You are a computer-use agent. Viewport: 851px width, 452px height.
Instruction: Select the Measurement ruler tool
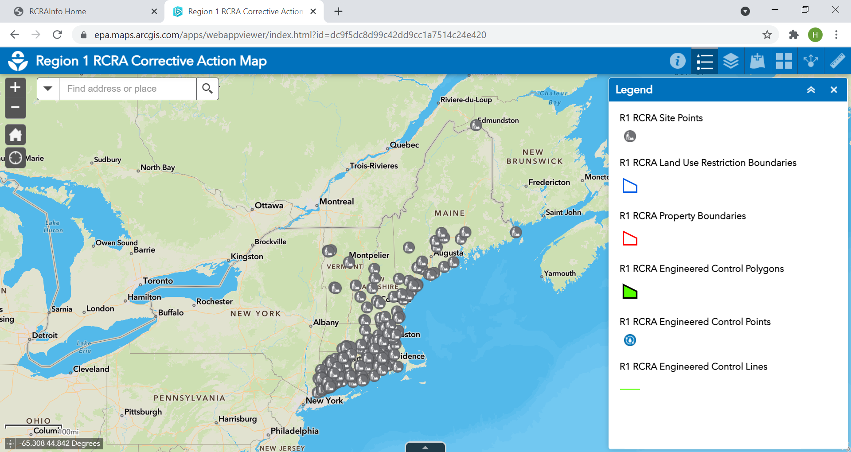[837, 61]
